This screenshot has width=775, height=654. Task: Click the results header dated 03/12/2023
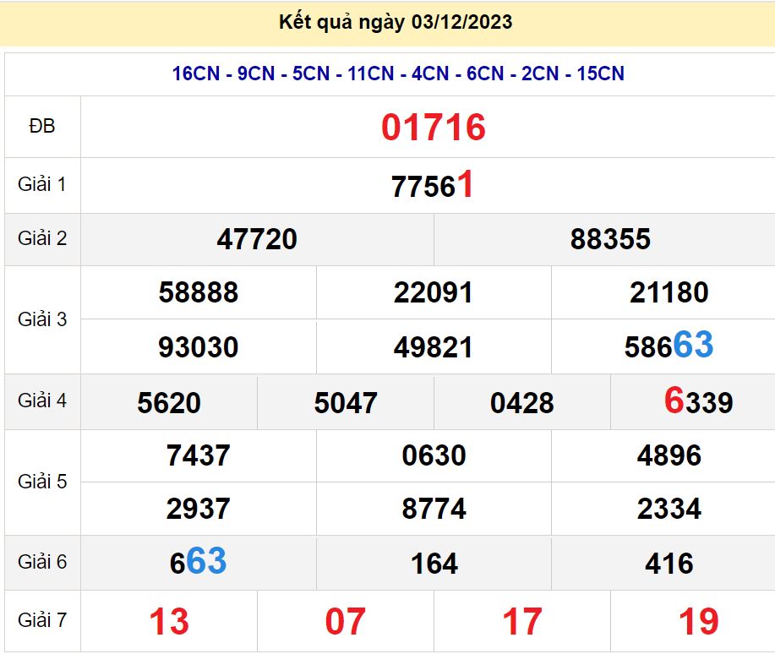click(396, 23)
